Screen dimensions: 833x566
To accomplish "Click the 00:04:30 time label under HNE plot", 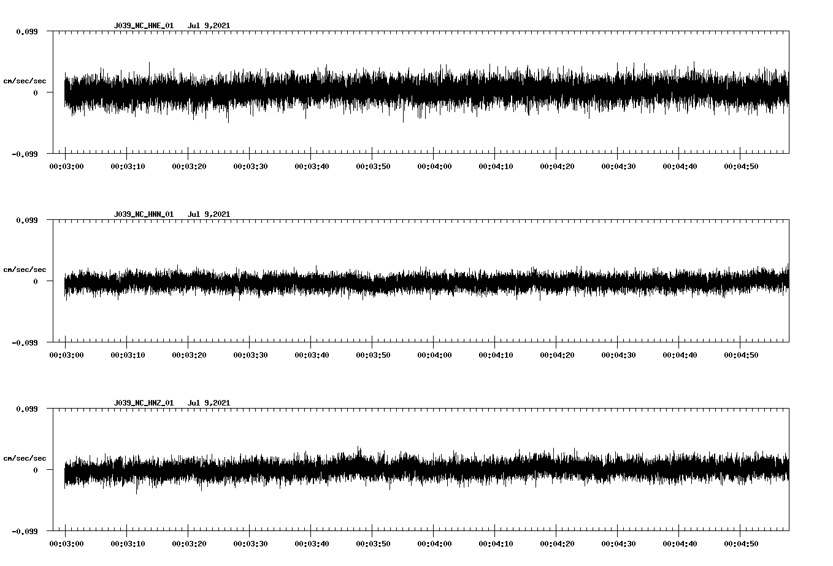I will 618,167.
